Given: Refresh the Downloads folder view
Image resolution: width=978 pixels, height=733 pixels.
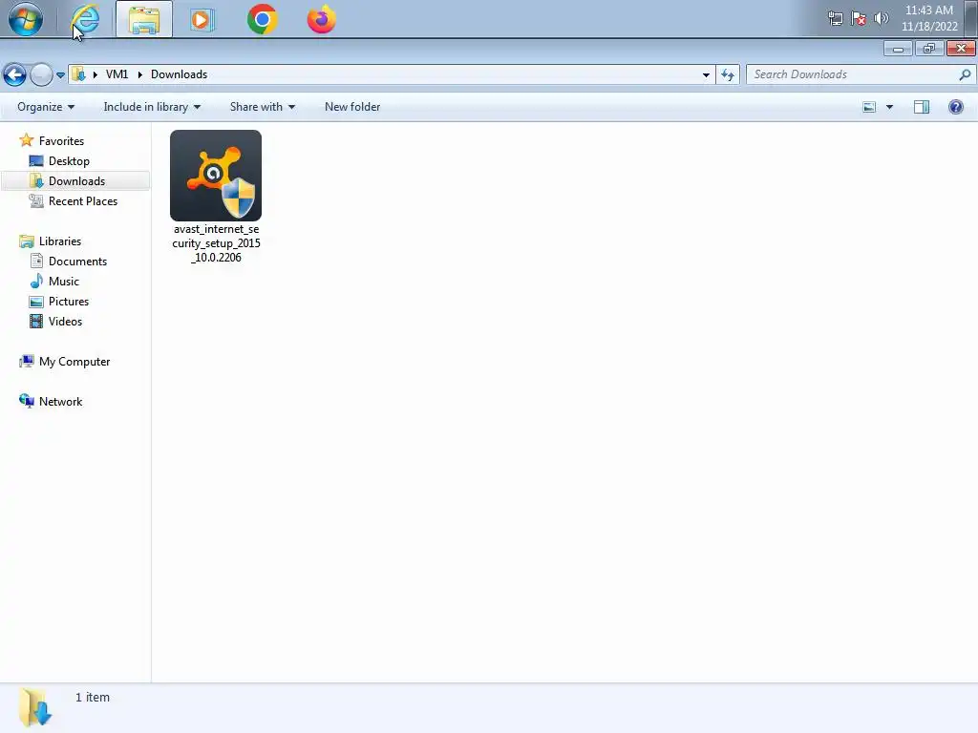Looking at the screenshot, I should pyautogui.click(x=728, y=74).
